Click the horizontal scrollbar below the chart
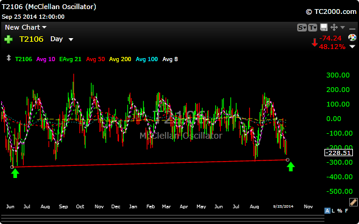359x224 pixels. (x=162, y=218)
